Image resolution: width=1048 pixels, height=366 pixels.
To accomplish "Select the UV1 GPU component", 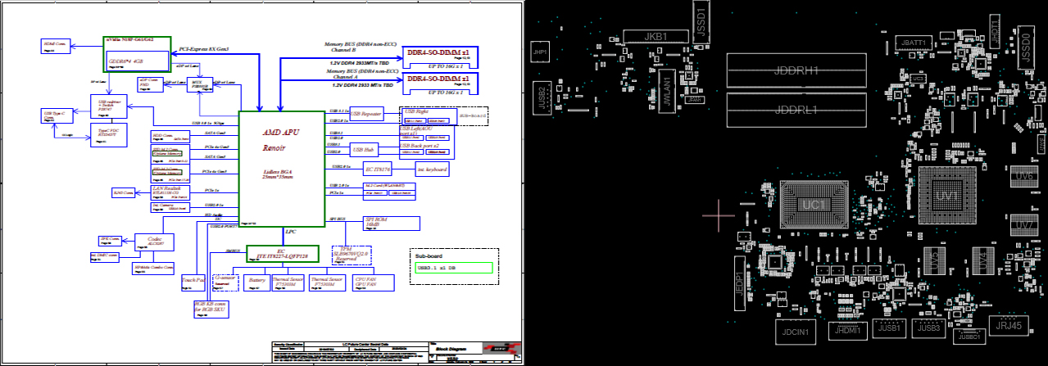I will coord(947,197).
